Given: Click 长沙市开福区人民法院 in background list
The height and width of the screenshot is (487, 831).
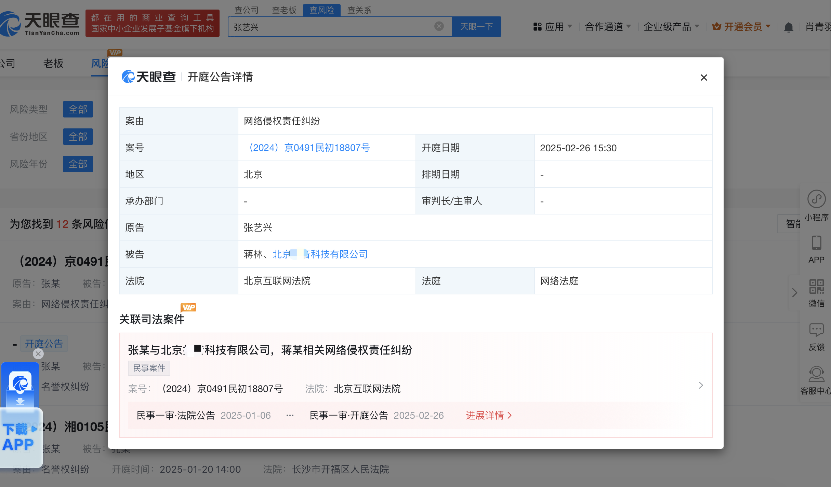Looking at the screenshot, I should pos(341,469).
